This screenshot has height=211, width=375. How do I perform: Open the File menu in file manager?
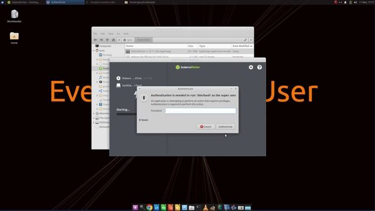click(x=95, y=34)
